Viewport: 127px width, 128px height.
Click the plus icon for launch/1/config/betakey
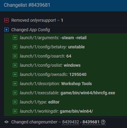click(x=15, y=47)
